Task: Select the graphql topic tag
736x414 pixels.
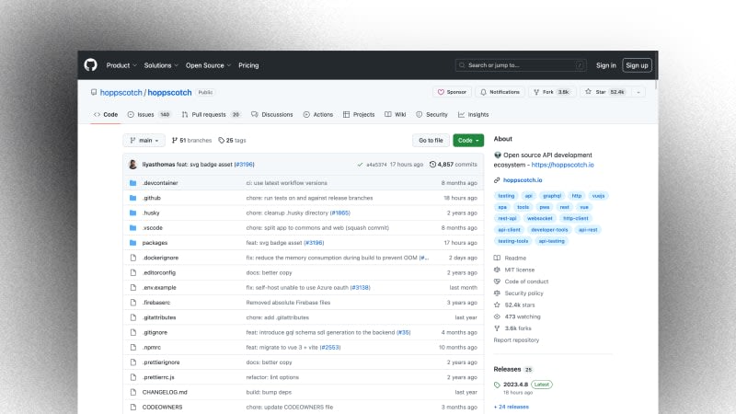Action: (552, 196)
